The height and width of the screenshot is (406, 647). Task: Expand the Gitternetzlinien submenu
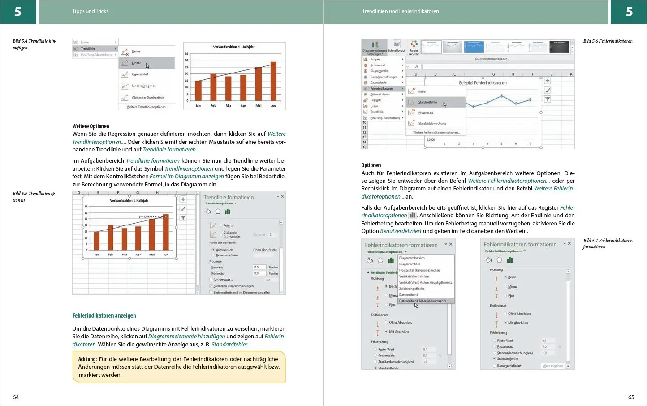click(x=402, y=95)
